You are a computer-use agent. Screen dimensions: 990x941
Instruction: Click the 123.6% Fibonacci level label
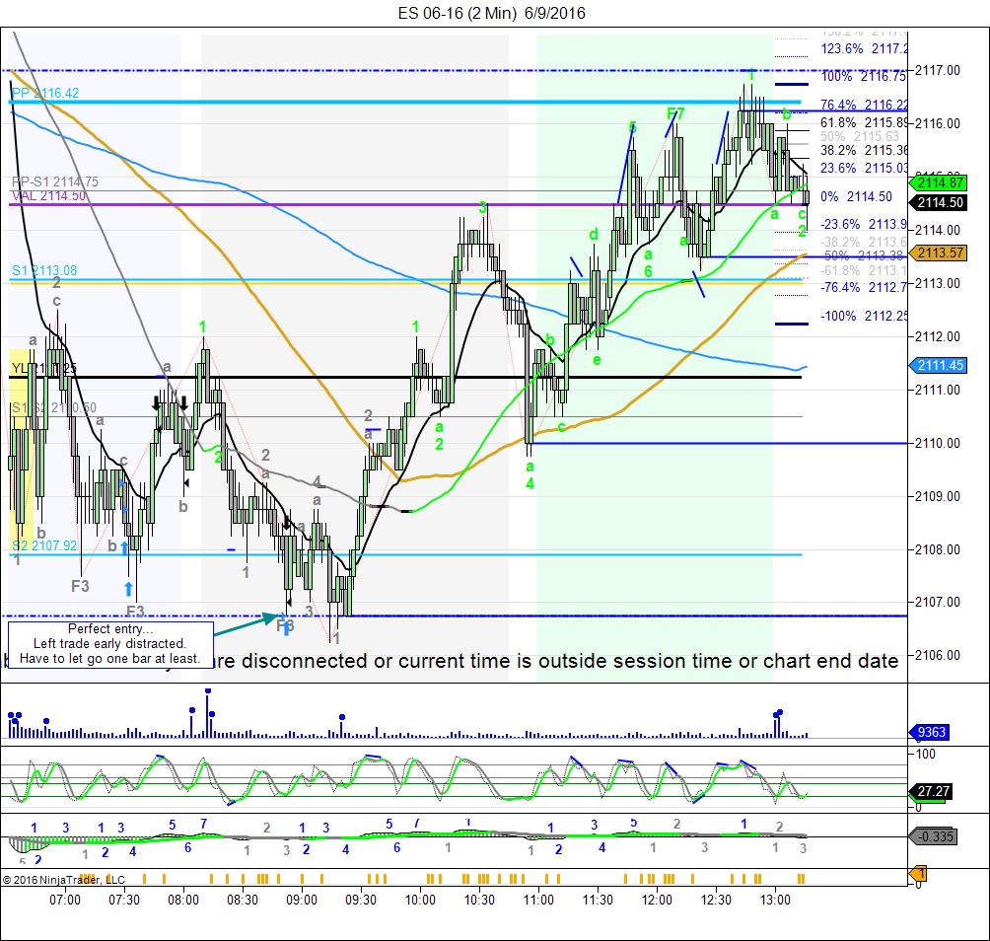click(x=864, y=48)
